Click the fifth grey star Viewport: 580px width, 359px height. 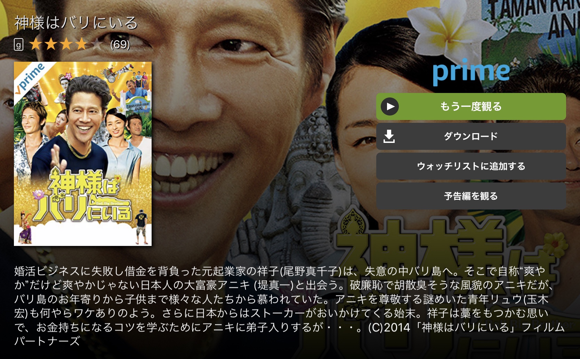(97, 44)
